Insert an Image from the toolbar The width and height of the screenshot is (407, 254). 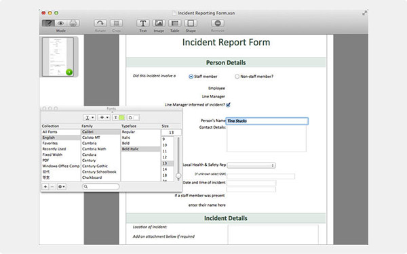[159, 23]
